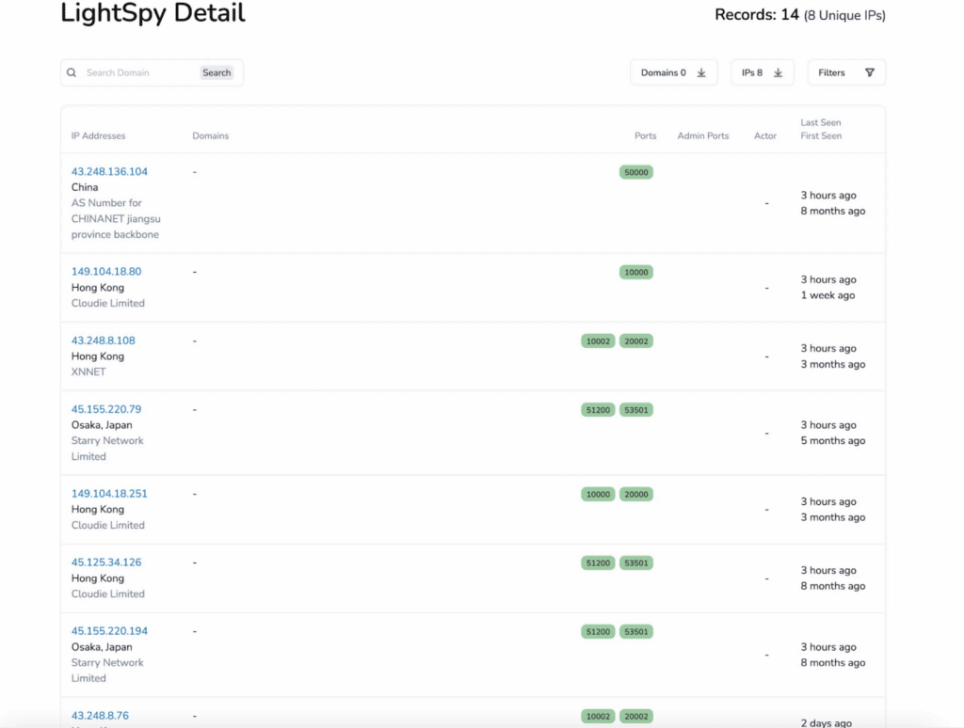The height and width of the screenshot is (728, 964).
Task: Click First Seen column header
Action: pos(821,135)
